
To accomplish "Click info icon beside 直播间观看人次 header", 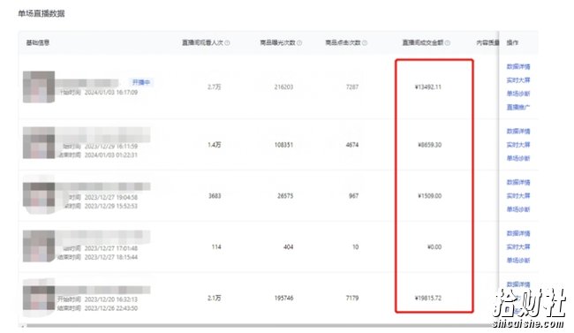I will pos(227,43).
